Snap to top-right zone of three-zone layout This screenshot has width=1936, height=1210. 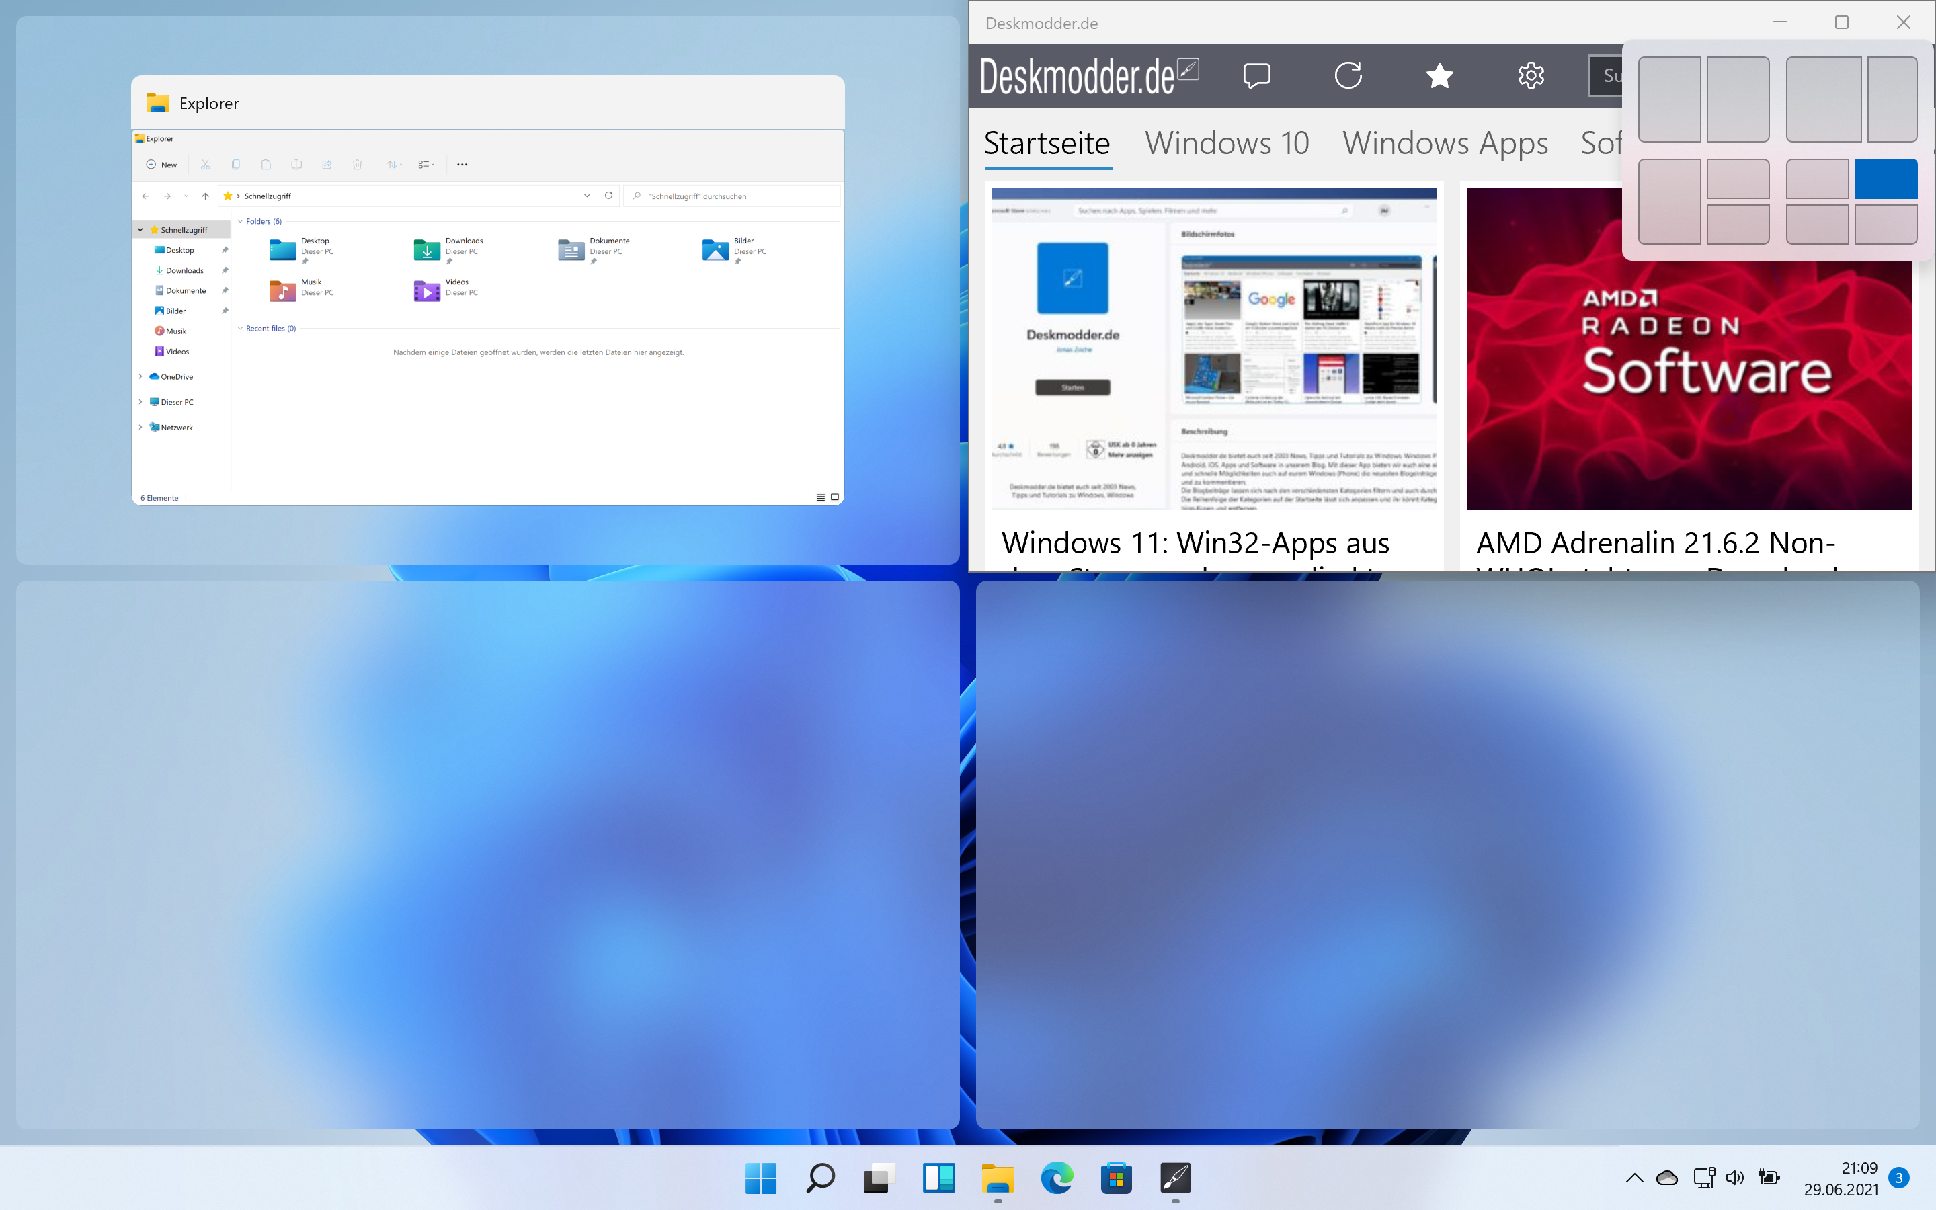click(x=1738, y=178)
